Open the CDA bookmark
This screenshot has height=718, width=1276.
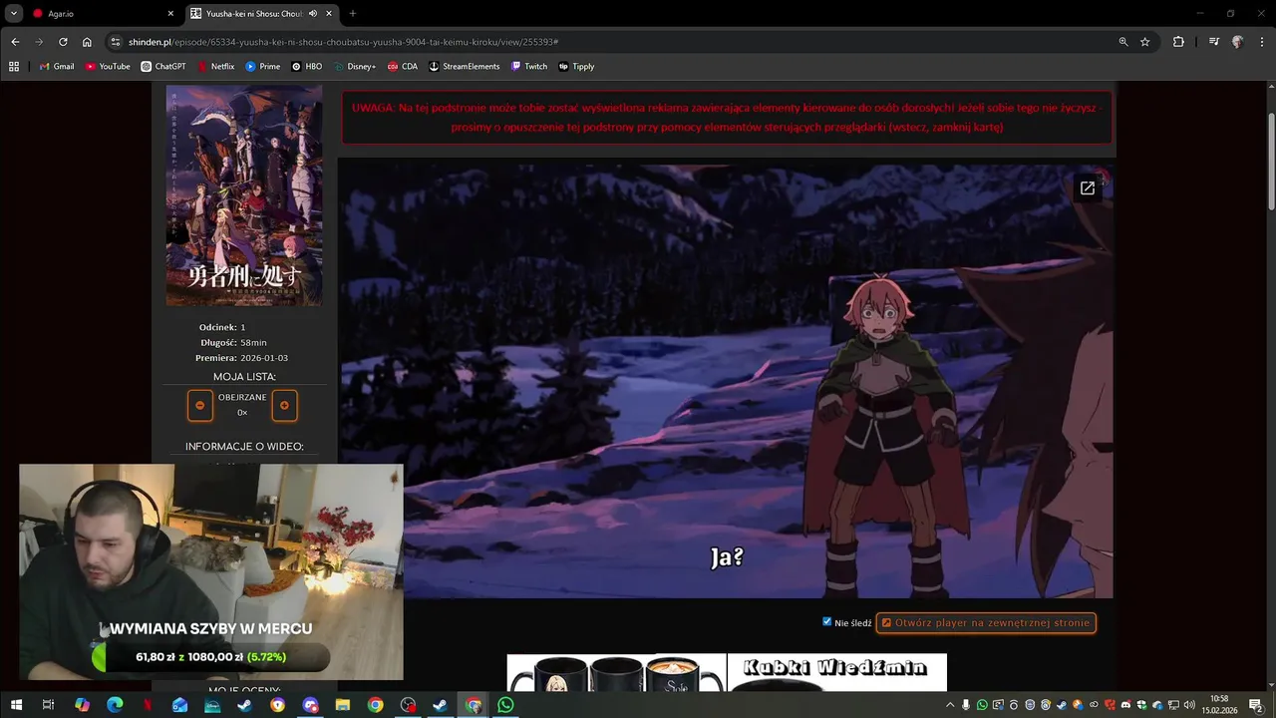click(403, 67)
